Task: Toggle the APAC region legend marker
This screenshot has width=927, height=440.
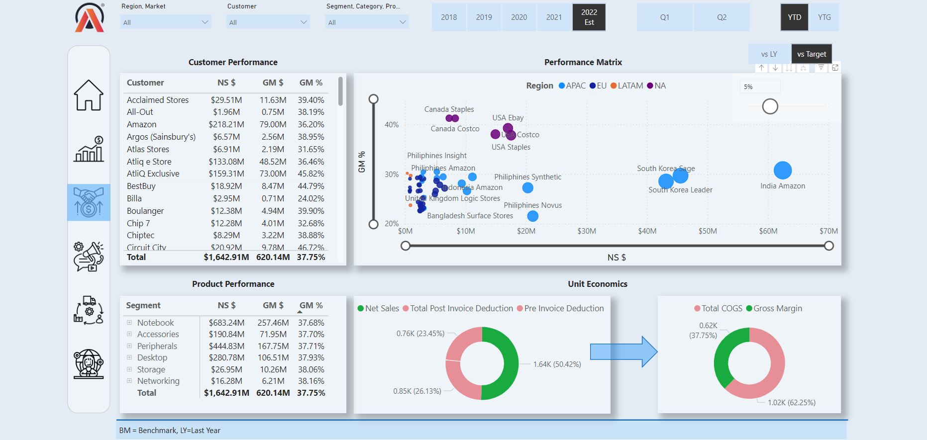Action: tap(562, 86)
